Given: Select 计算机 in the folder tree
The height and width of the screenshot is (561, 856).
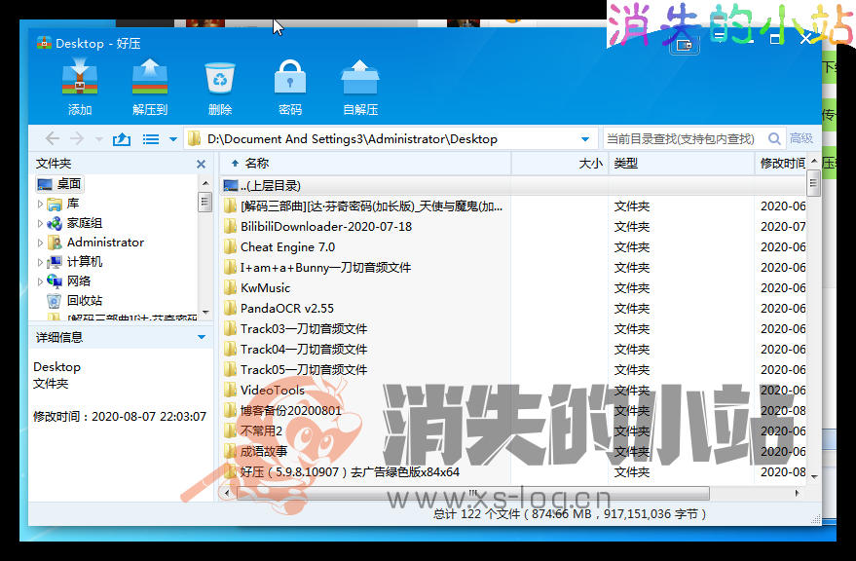Looking at the screenshot, I should pos(85,262).
